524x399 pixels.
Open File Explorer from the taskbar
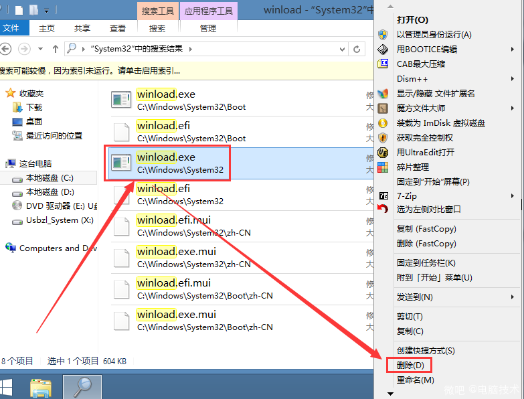40,388
